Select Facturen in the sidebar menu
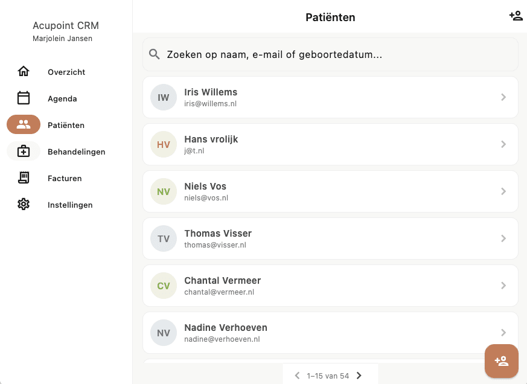527x384 pixels. click(65, 178)
